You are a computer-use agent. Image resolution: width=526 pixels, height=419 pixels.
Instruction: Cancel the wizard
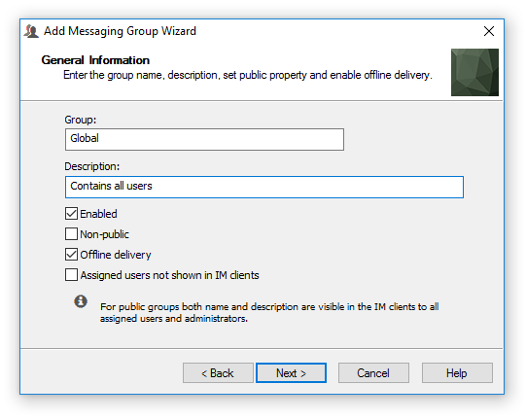pos(373,372)
